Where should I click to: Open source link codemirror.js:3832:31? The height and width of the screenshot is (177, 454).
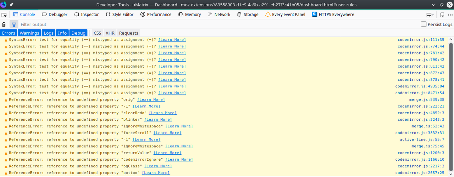[x=420, y=133]
